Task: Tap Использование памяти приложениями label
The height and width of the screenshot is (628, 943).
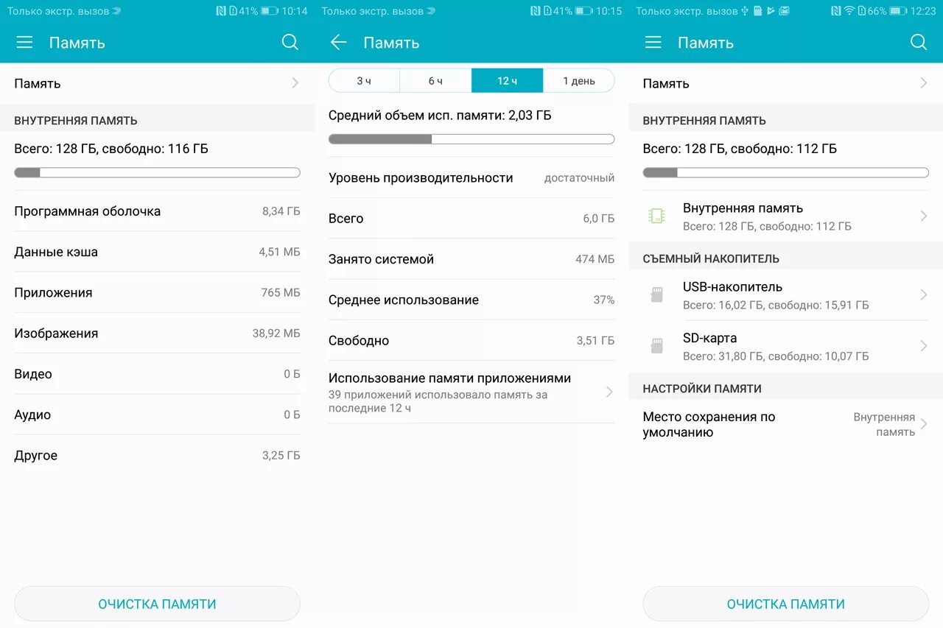Action: (449, 378)
